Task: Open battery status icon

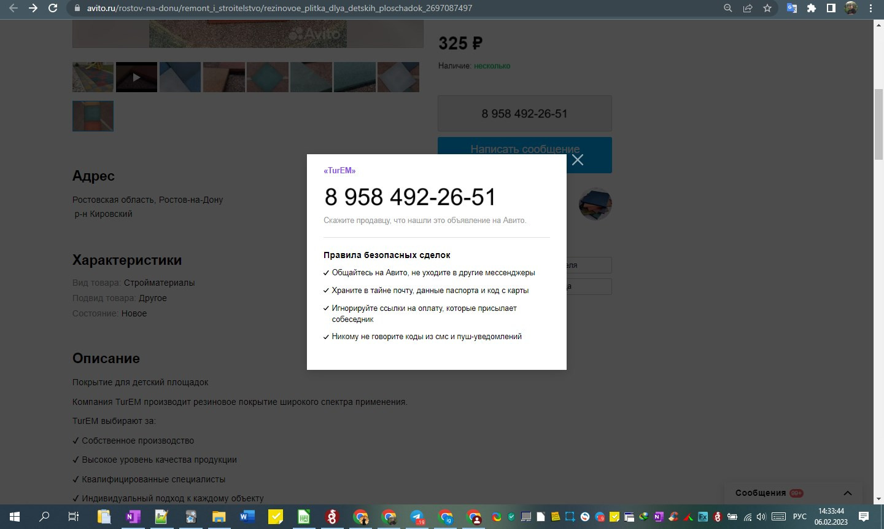Action: [x=732, y=517]
